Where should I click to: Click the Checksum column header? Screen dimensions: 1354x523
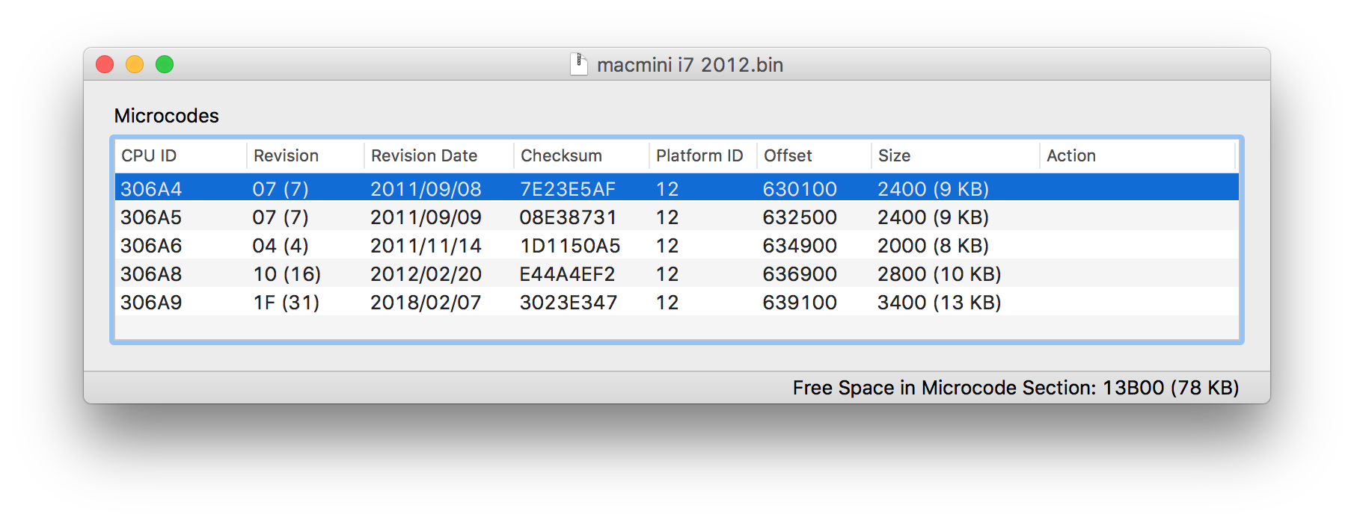581,155
